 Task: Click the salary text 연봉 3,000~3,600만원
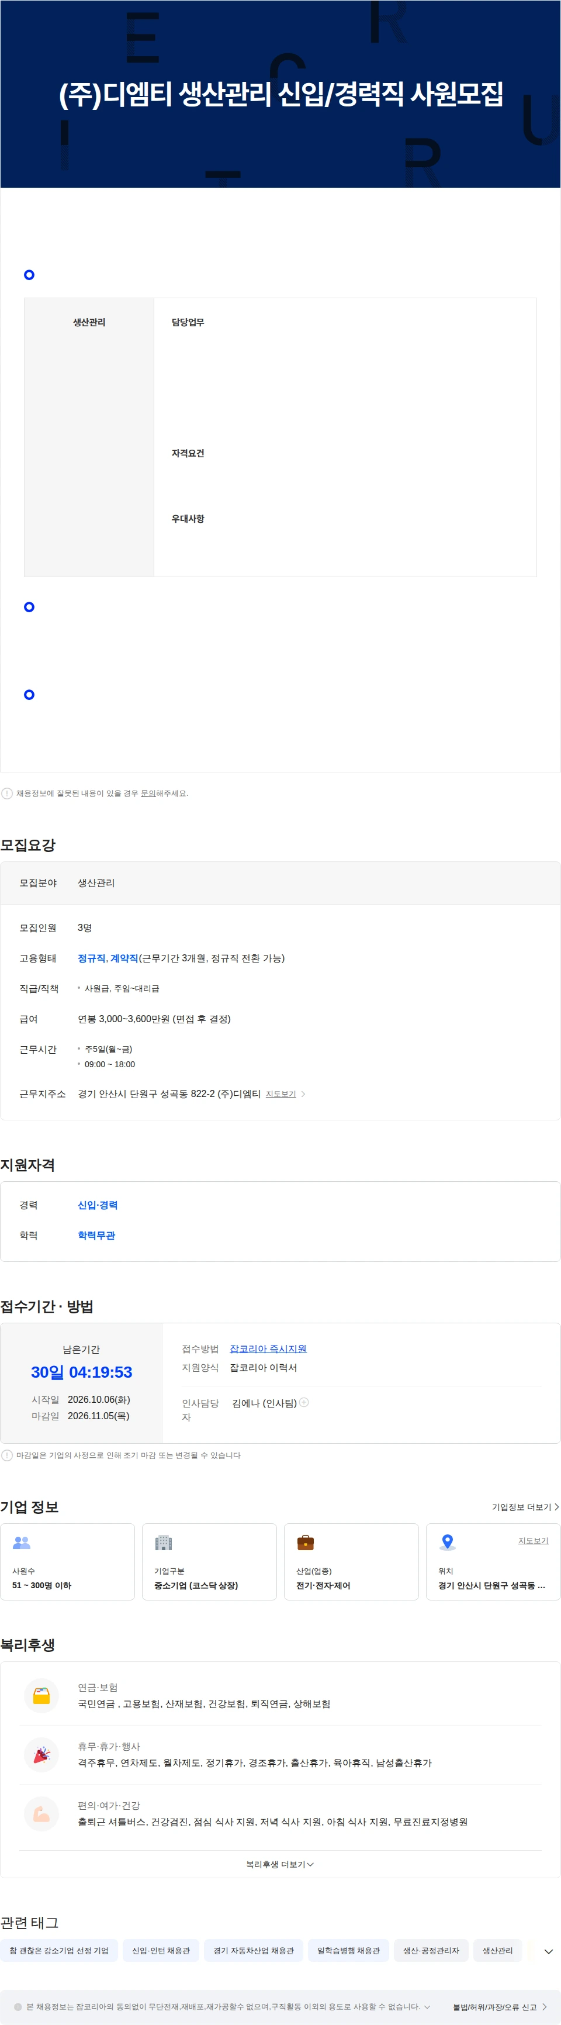154,1019
